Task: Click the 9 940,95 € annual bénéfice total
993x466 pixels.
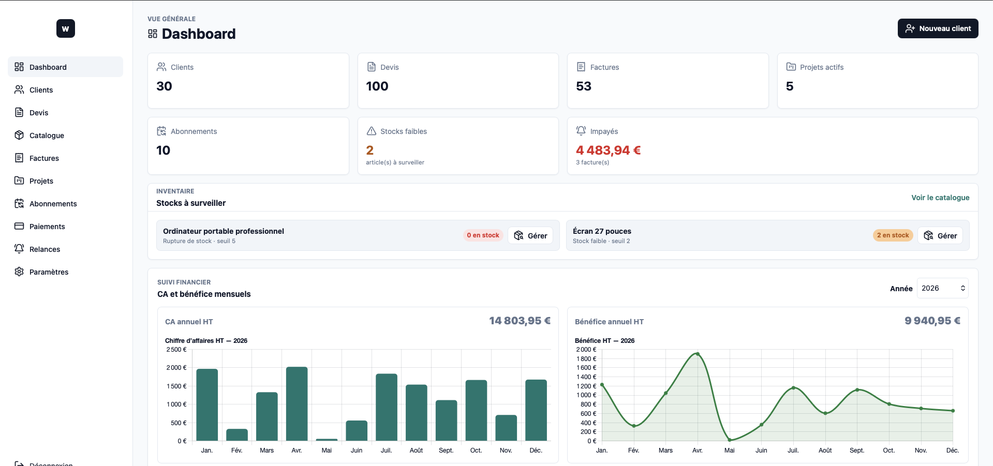Action: tap(932, 321)
